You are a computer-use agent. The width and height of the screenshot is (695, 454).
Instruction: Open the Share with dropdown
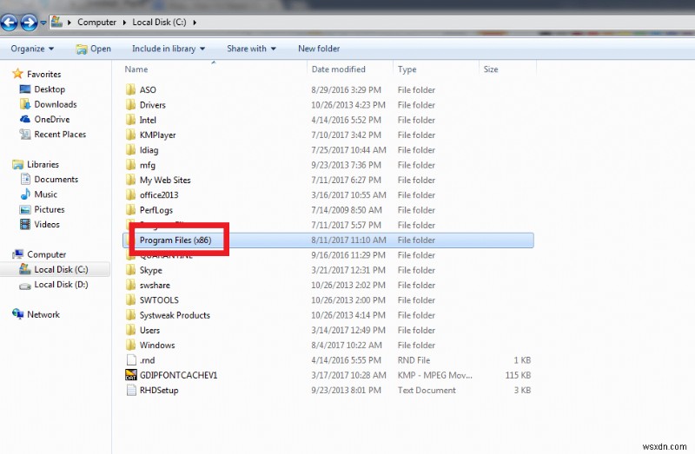[251, 49]
